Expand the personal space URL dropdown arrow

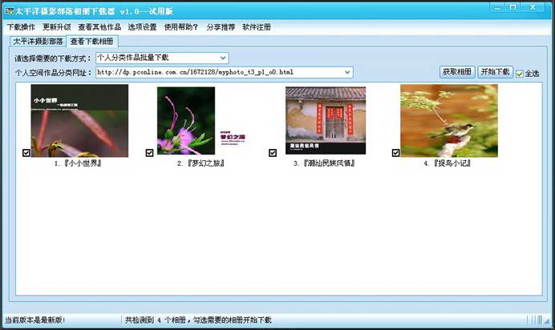click(x=347, y=72)
